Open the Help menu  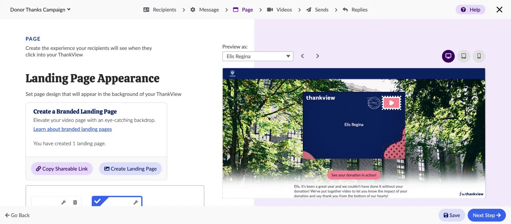470,10
